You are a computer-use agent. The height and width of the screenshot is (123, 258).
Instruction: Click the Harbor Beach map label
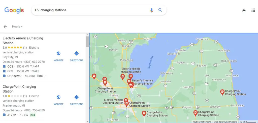(x=229, y=61)
